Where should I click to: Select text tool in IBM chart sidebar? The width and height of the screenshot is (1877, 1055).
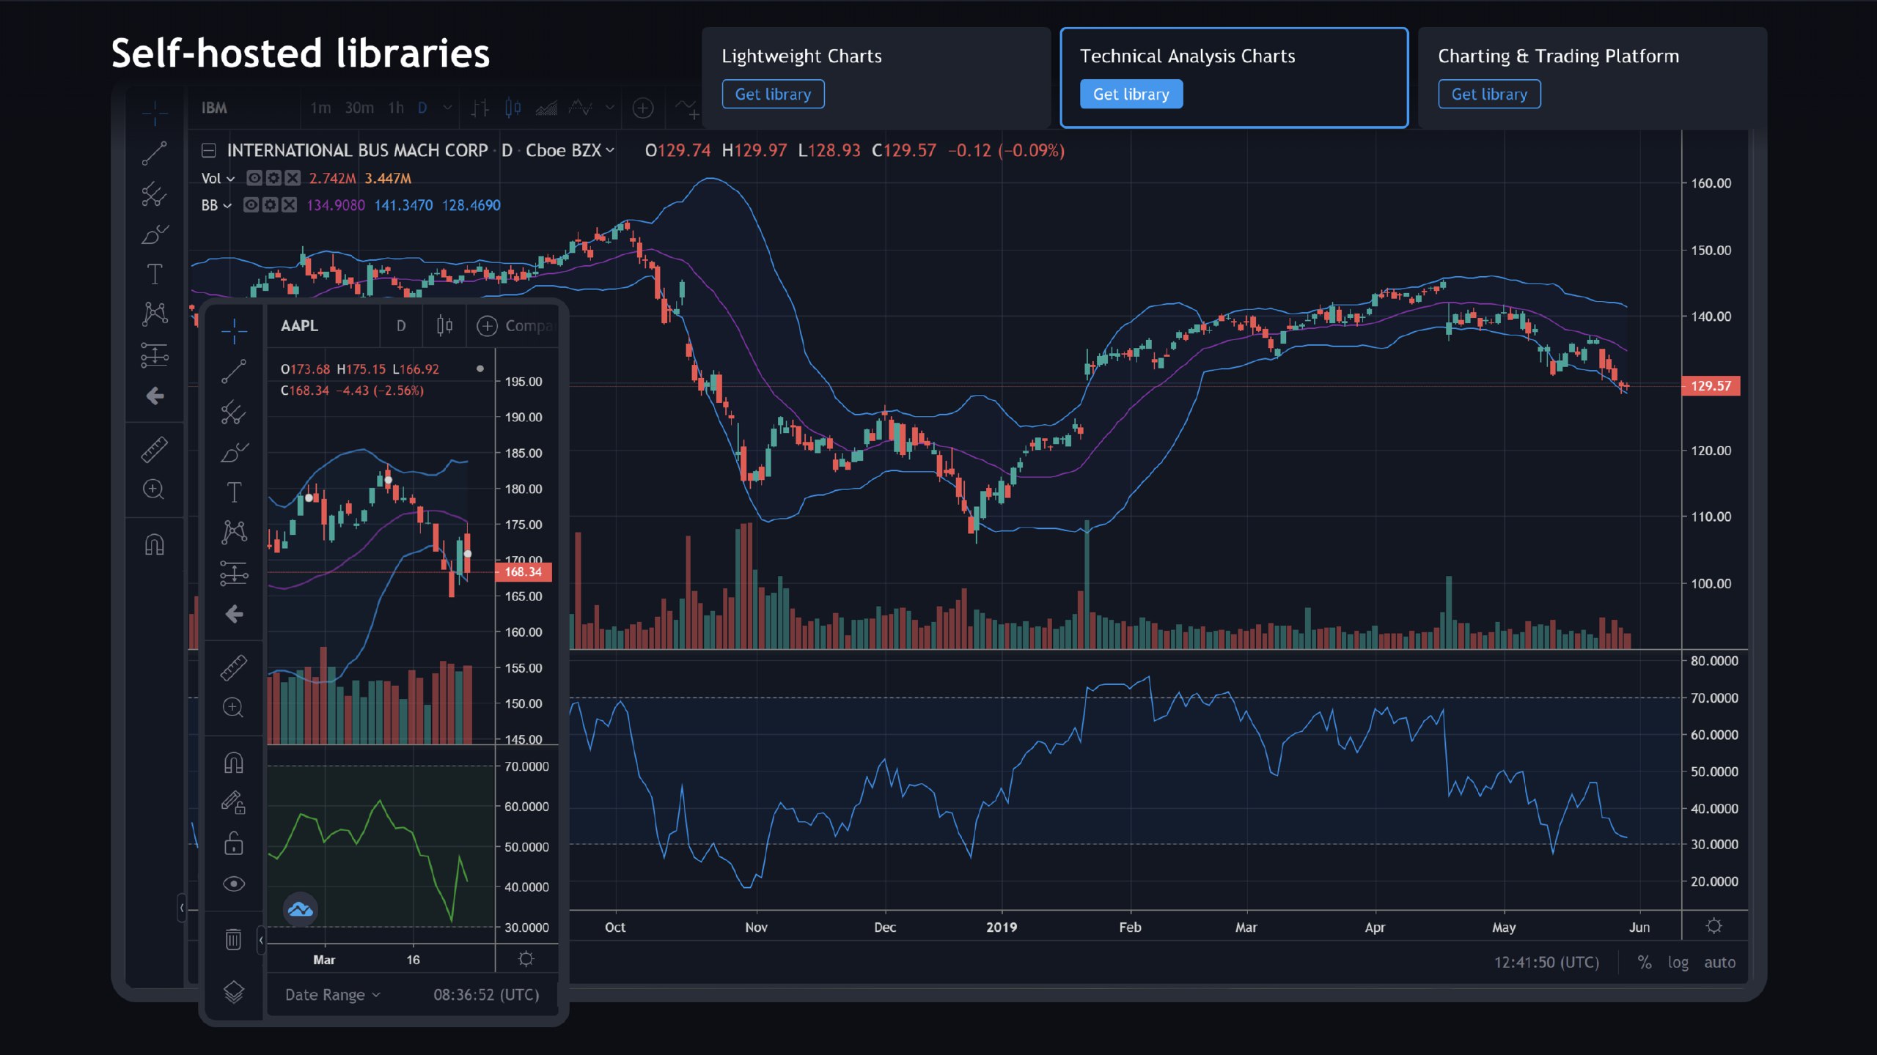click(155, 274)
